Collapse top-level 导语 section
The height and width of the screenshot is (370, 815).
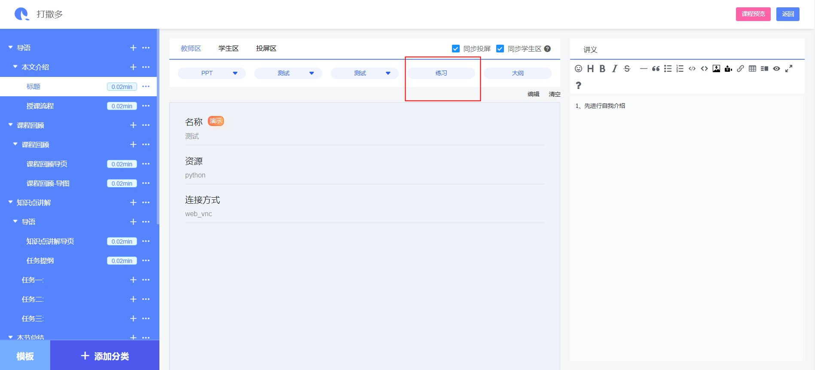[11, 47]
